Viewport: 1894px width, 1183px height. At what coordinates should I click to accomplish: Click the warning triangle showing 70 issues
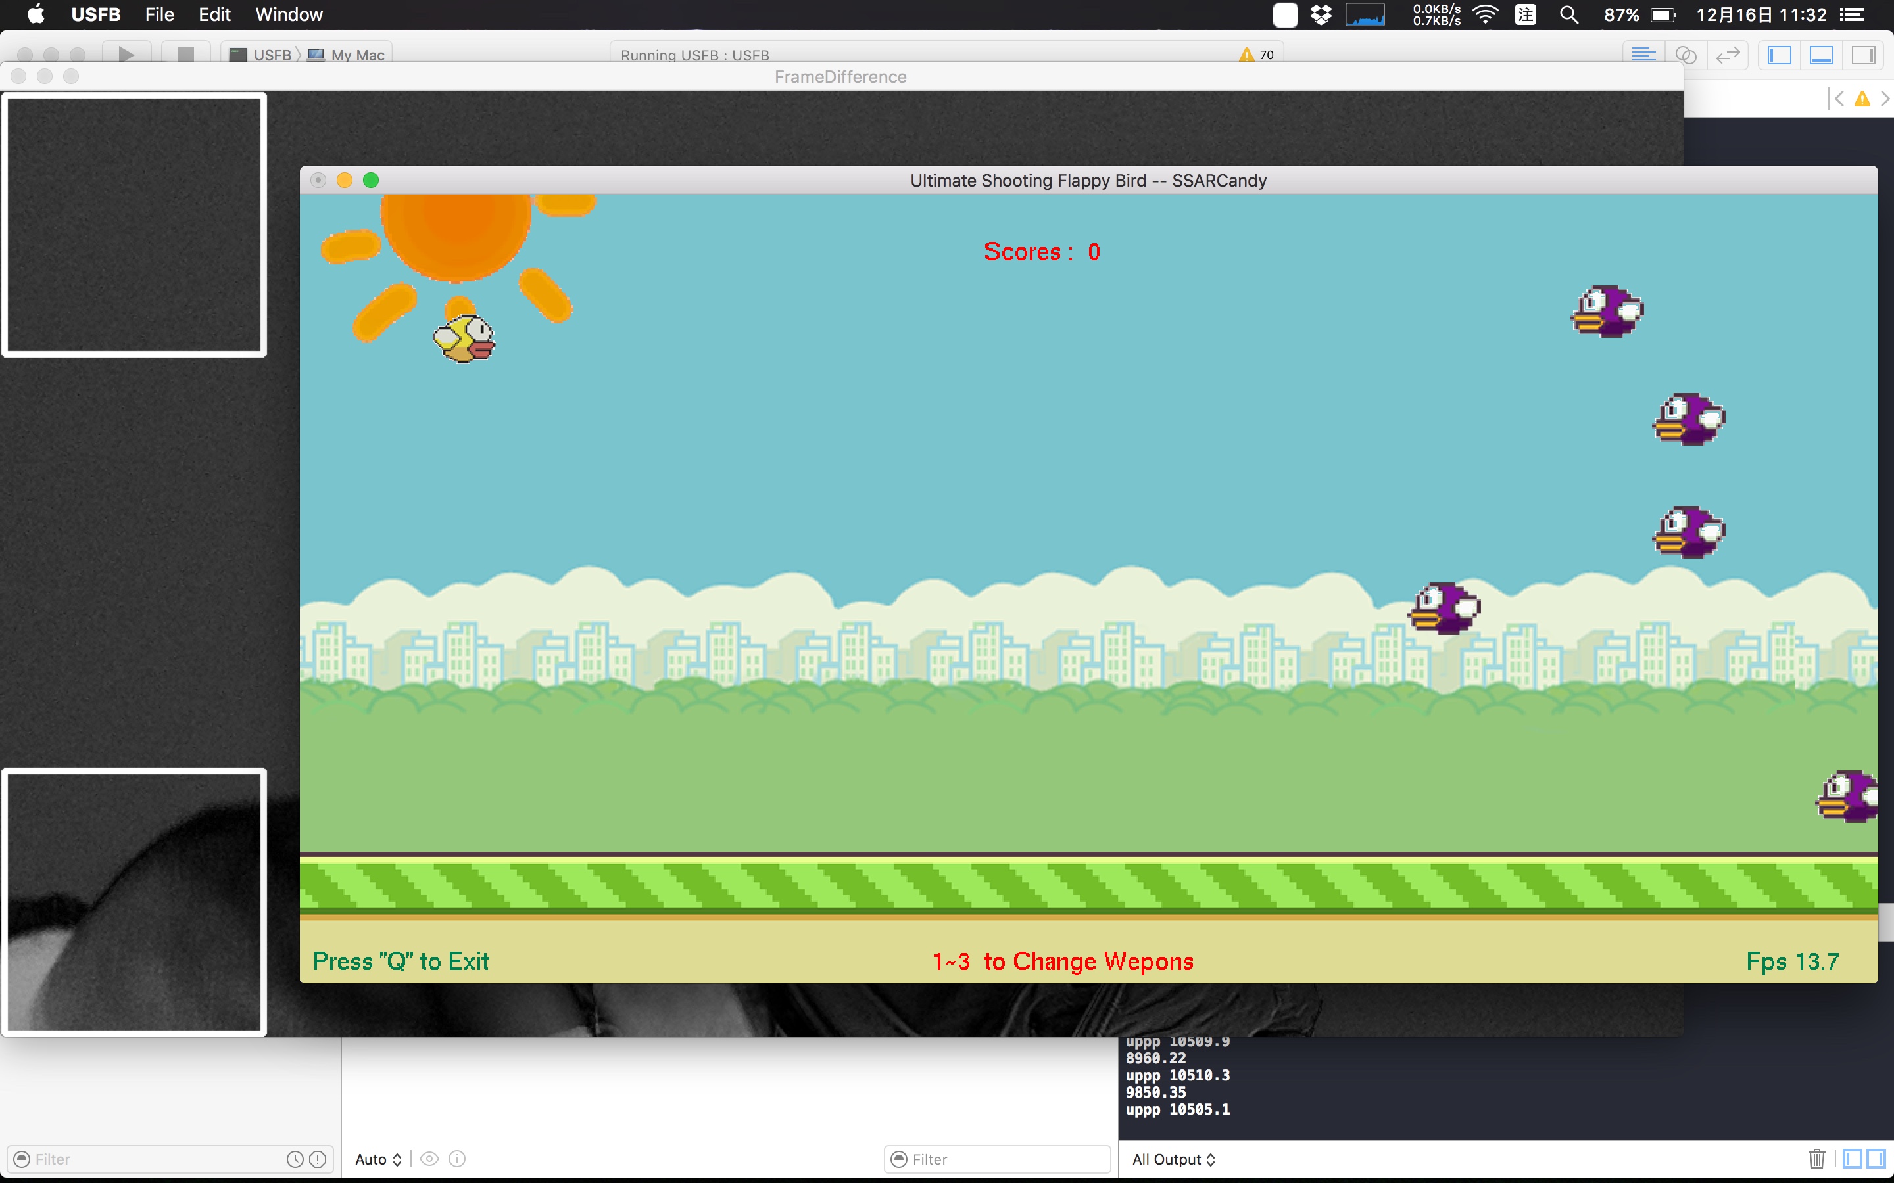pyautogui.click(x=1247, y=55)
